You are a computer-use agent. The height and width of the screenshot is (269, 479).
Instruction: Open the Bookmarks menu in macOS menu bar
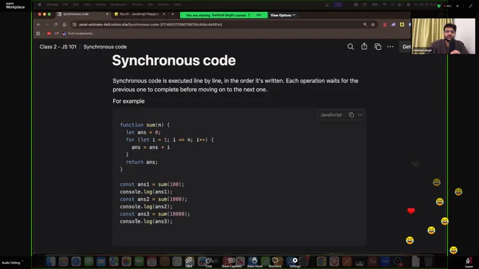(x=119, y=5)
